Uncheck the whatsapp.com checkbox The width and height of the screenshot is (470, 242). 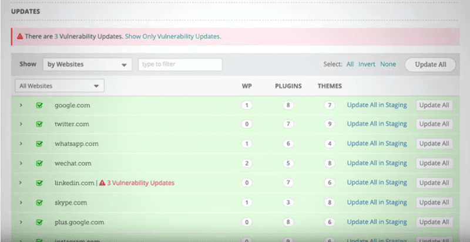point(39,144)
